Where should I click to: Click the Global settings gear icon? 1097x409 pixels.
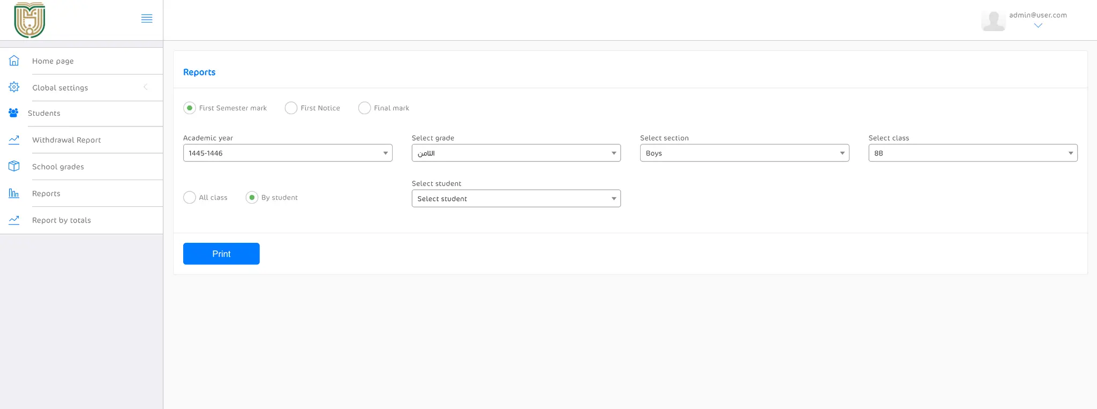pyautogui.click(x=14, y=87)
